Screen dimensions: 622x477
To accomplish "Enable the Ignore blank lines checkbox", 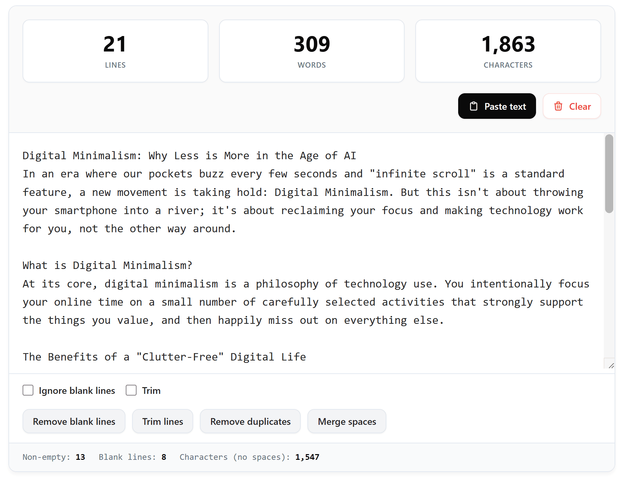I will pyautogui.click(x=28, y=390).
